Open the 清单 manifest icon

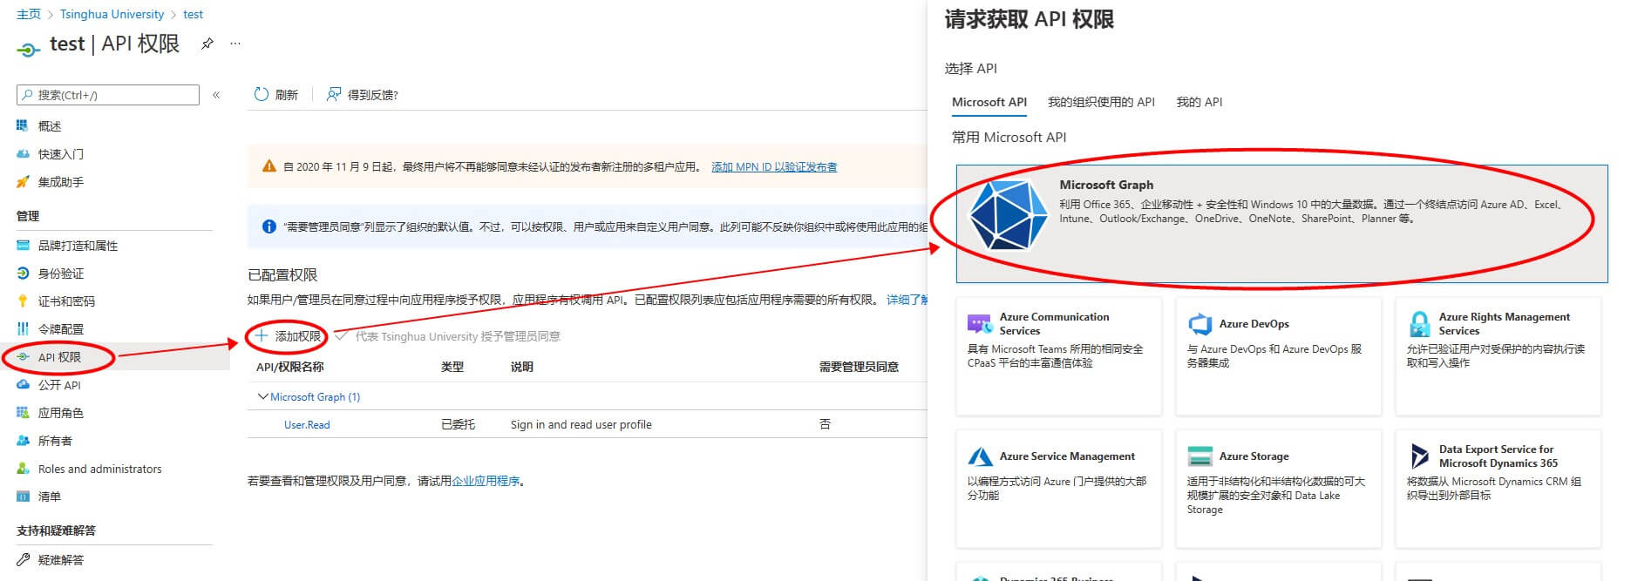coord(23,497)
